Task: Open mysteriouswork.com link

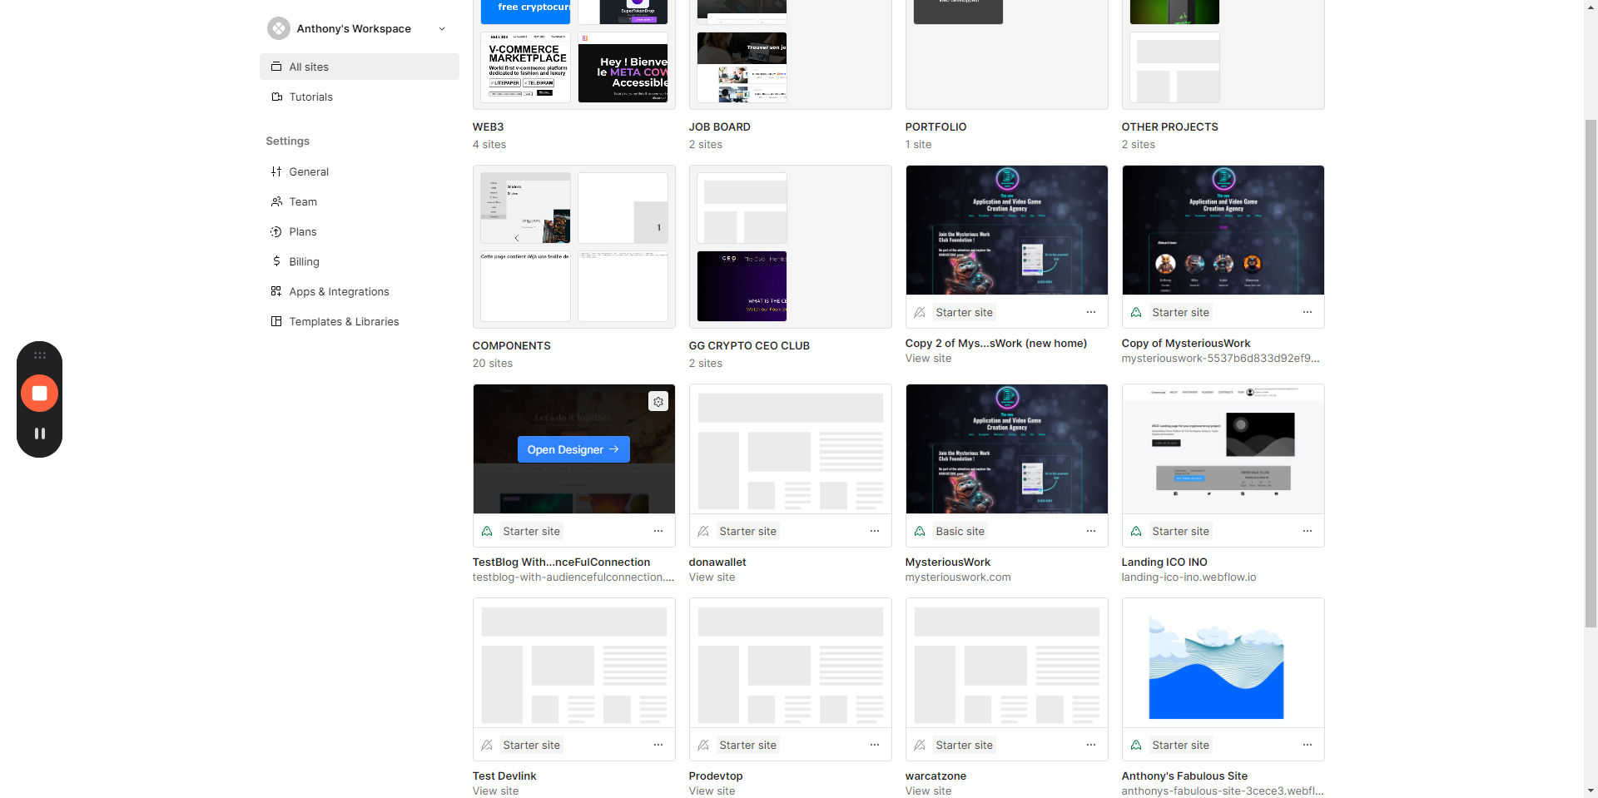Action: [x=958, y=577]
